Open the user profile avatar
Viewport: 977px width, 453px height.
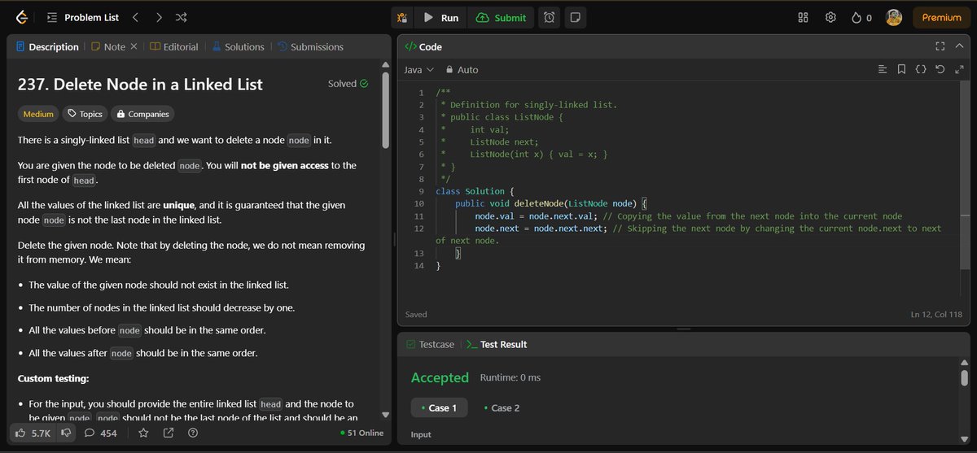point(893,17)
